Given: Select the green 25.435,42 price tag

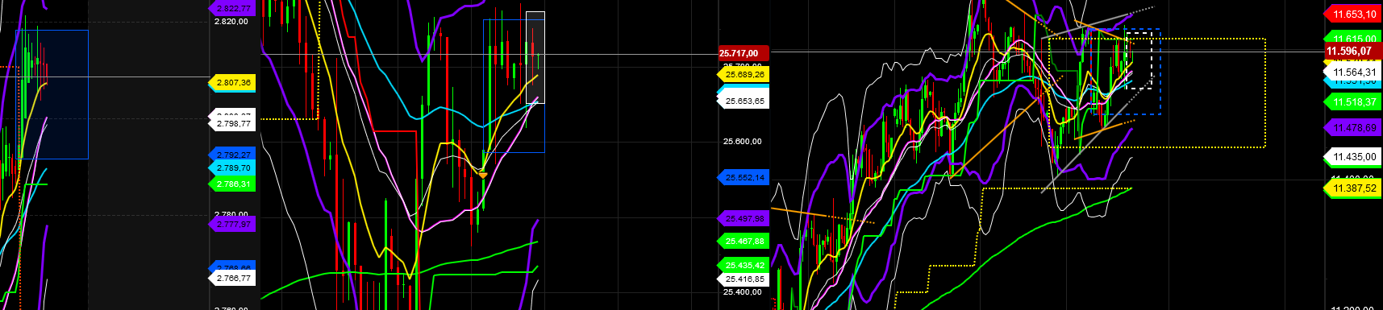Looking at the screenshot, I should pyautogui.click(x=744, y=265).
